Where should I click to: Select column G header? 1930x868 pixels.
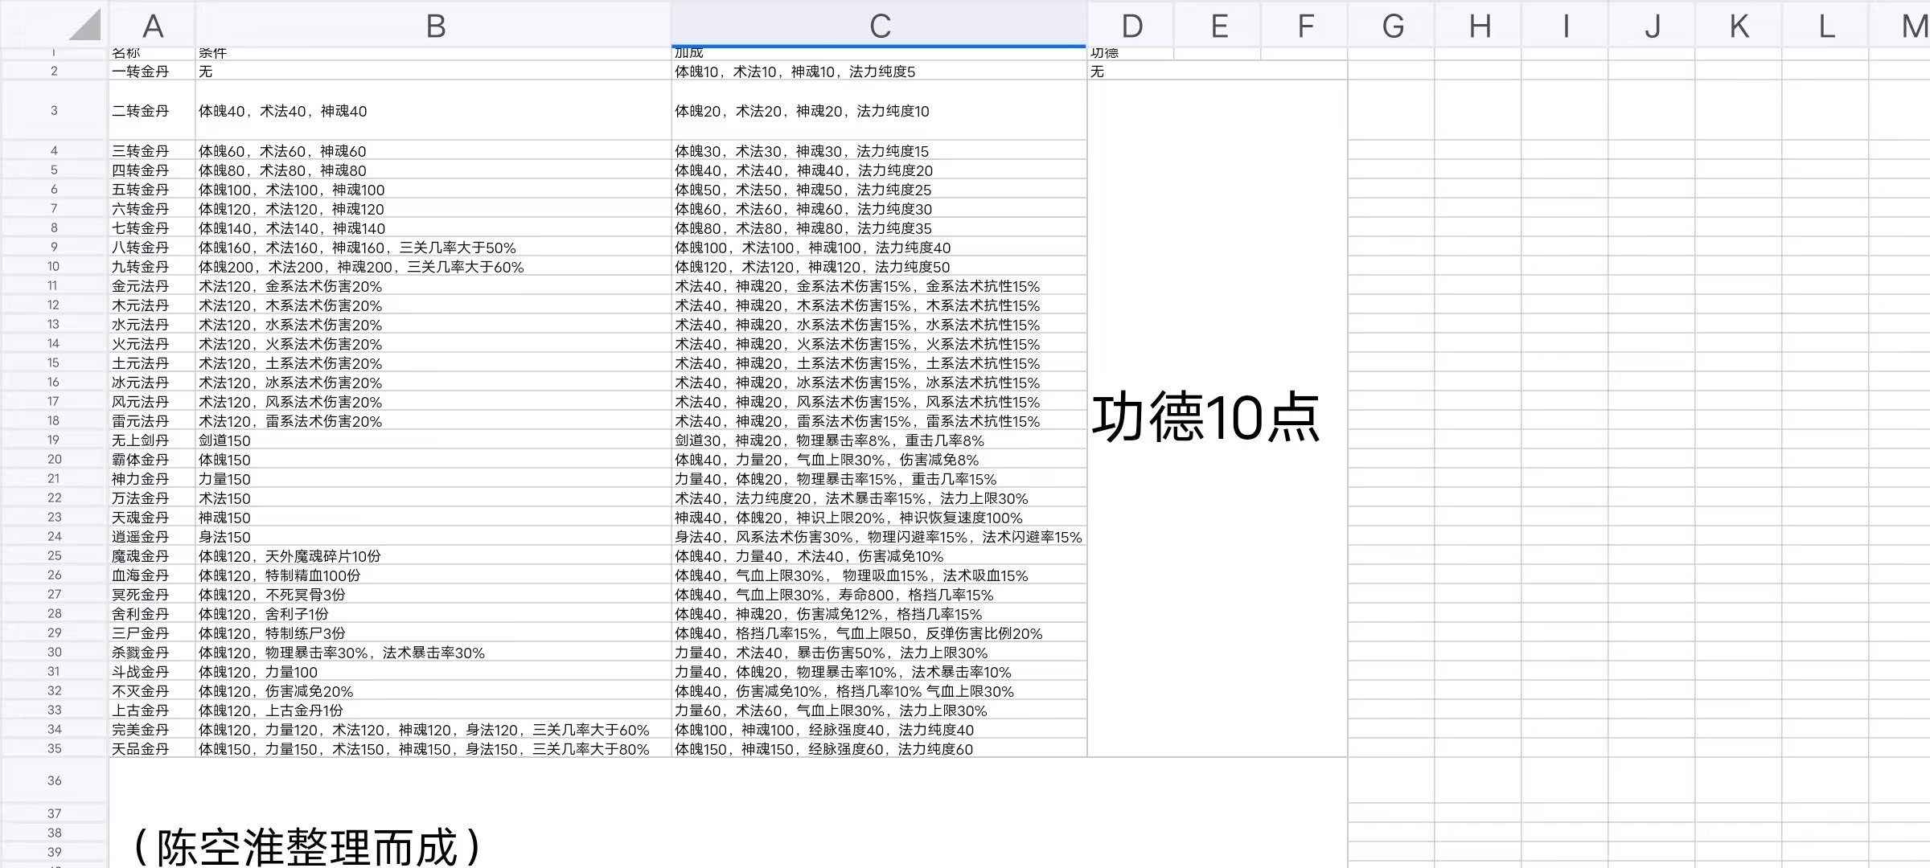click(1392, 25)
